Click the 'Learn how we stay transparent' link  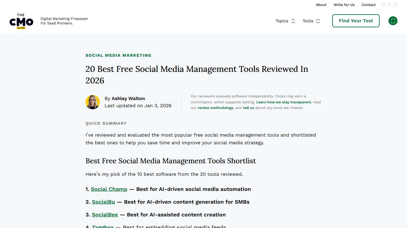pos(283,102)
